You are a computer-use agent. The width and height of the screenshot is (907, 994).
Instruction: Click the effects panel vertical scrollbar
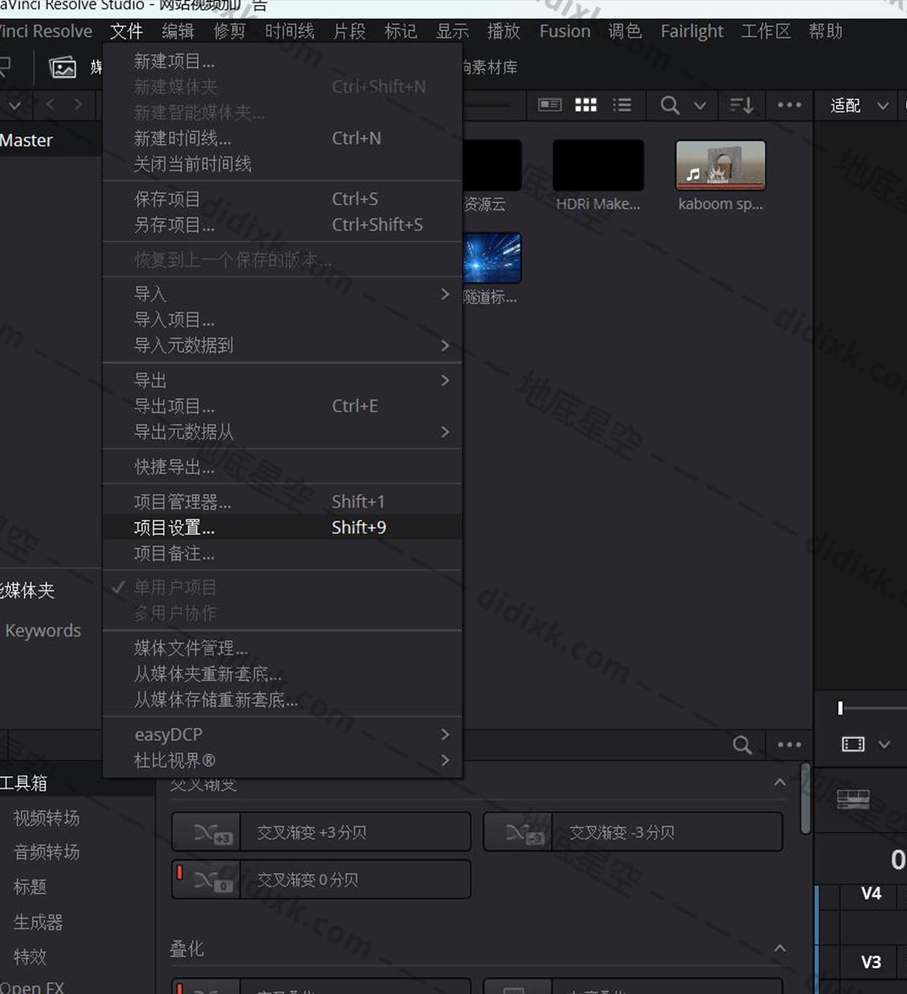click(805, 798)
